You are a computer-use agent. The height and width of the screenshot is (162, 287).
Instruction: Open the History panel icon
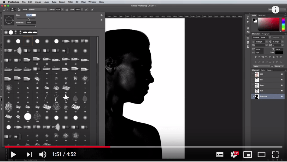(248, 17)
